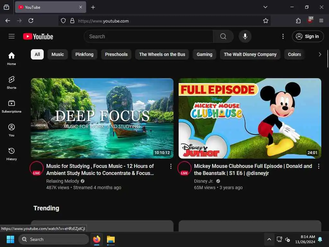This screenshot has width=329, height=247.
Task: Click the site security padlock icon
Action: coord(72,21)
